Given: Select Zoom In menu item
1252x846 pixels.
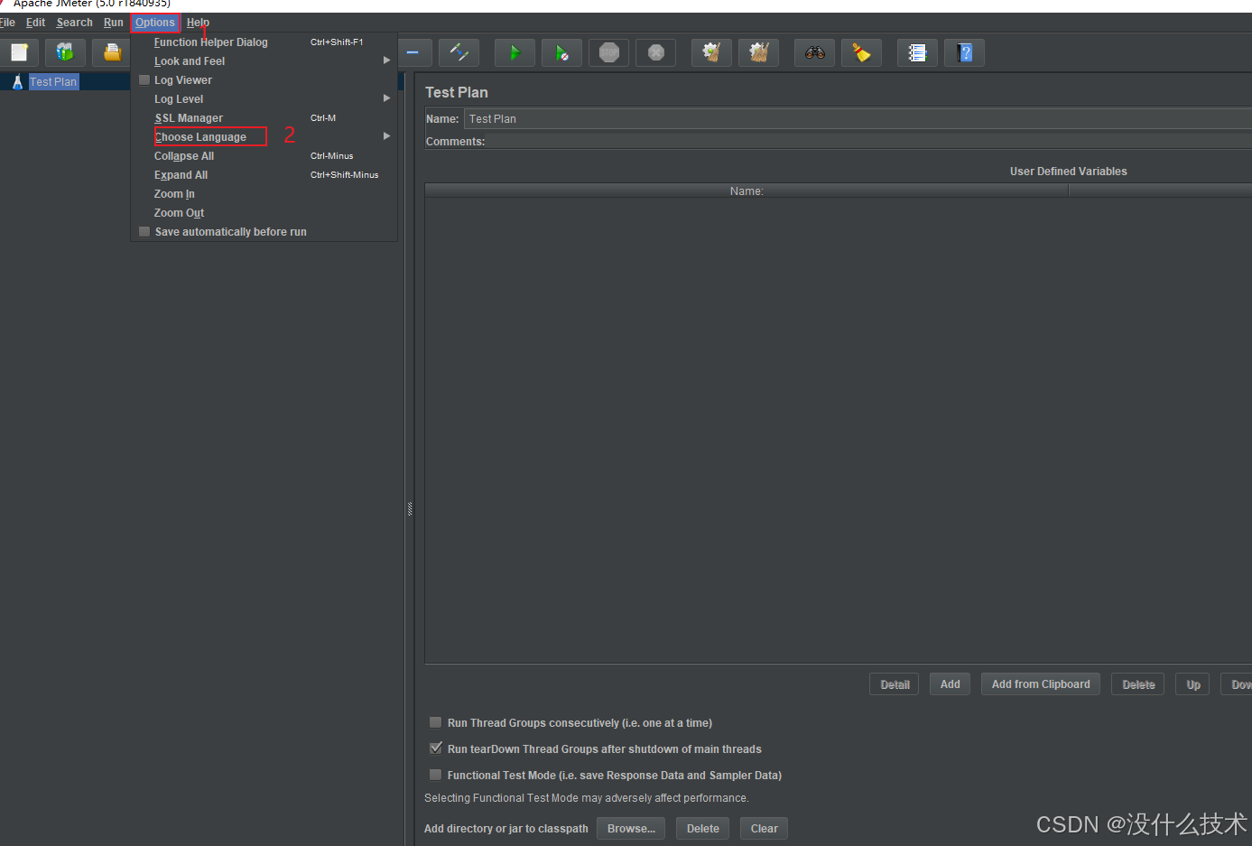Looking at the screenshot, I should point(264,193).
